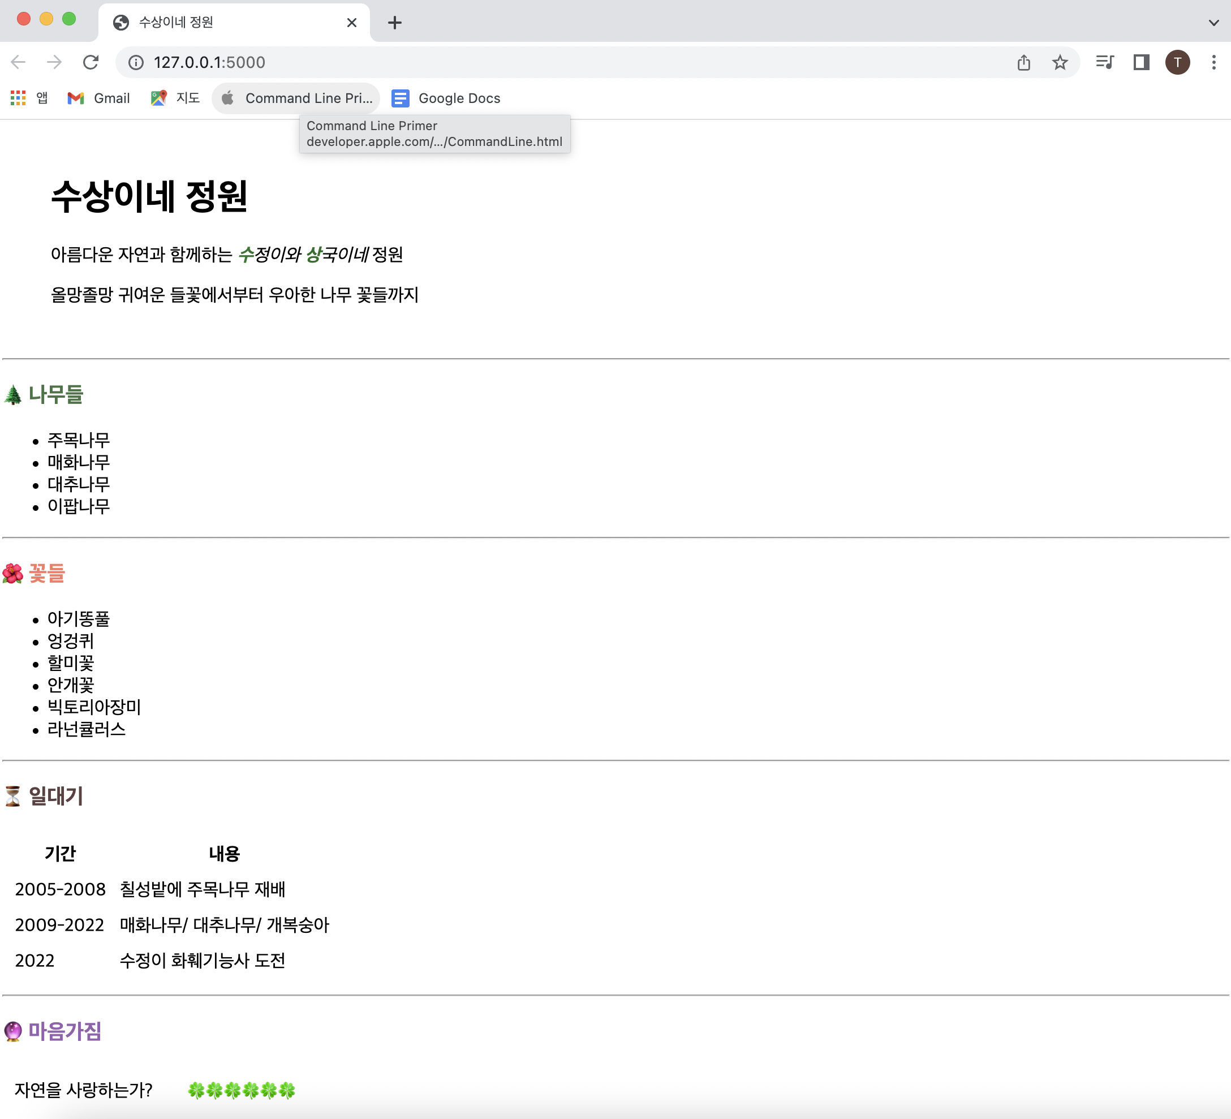1231x1119 pixels.
Task: Click the forward navigation arrow
Action: pyautogui.click(x=54, y=62)
